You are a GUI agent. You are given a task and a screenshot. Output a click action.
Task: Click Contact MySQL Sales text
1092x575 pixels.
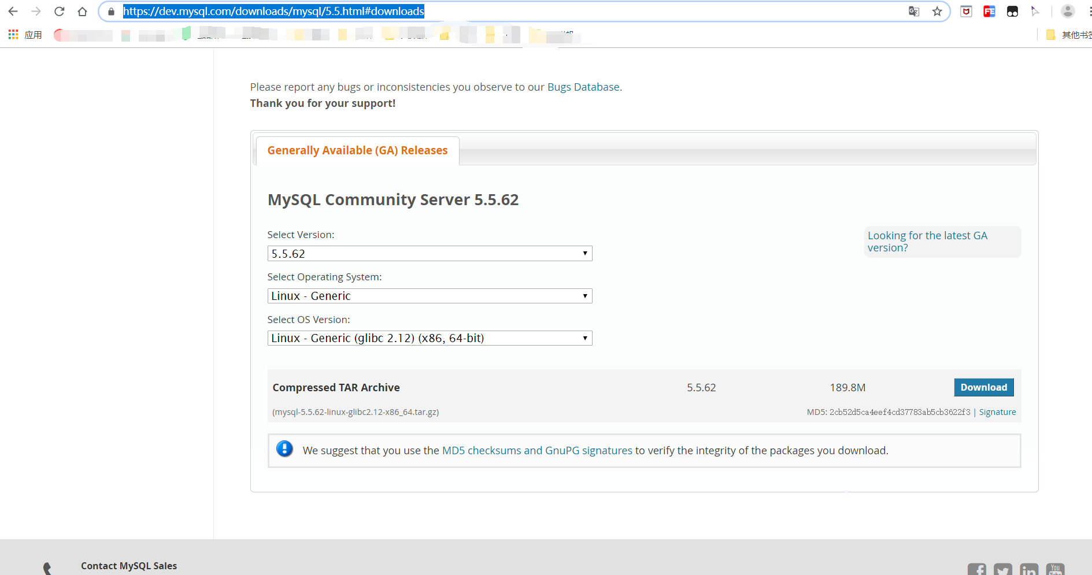tap(129, 566)
